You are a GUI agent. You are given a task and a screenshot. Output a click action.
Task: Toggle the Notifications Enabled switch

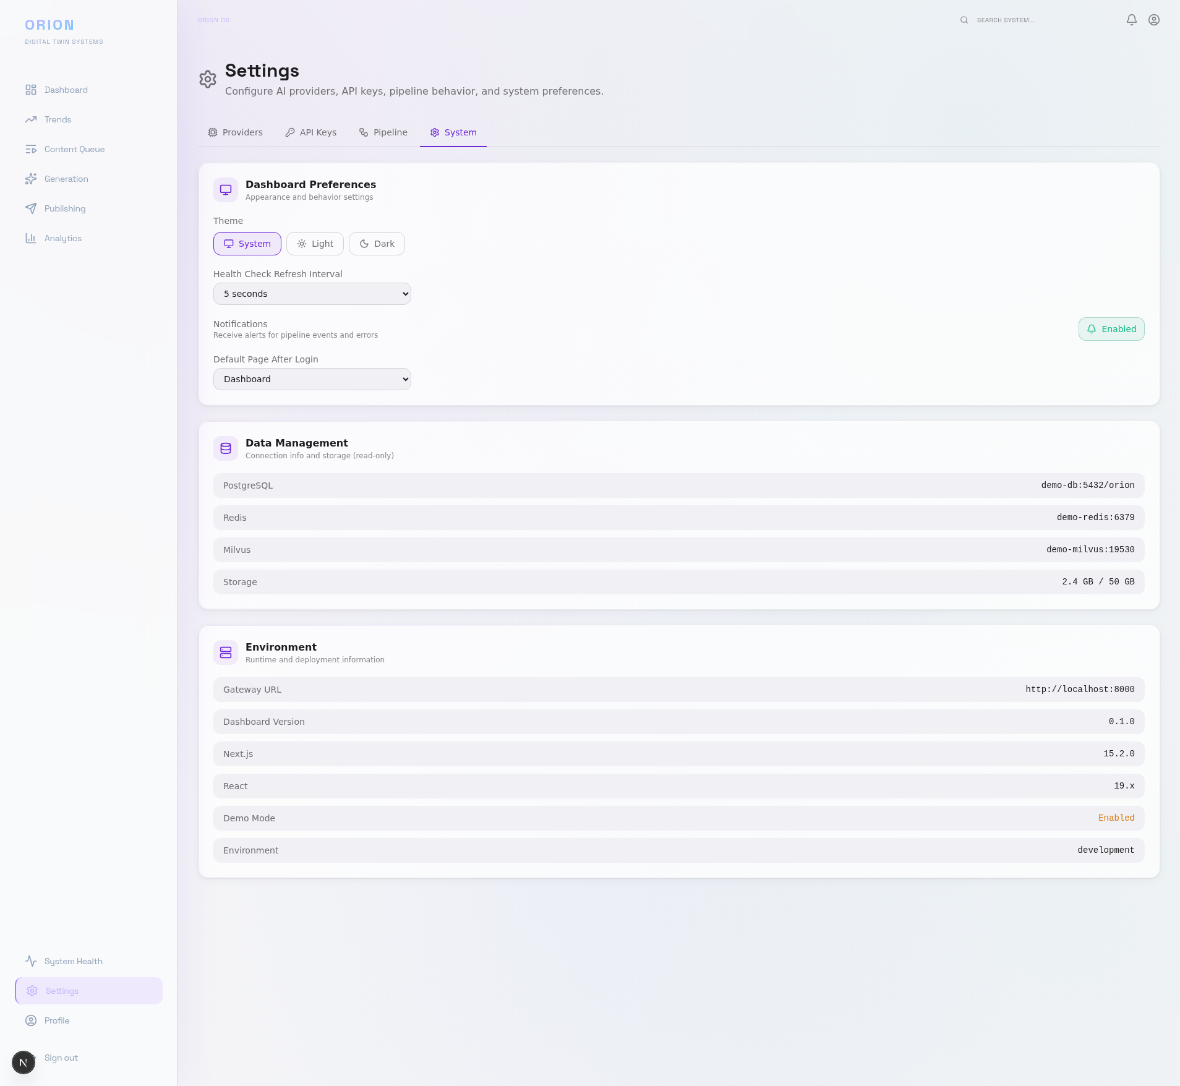pos(1111,329)
